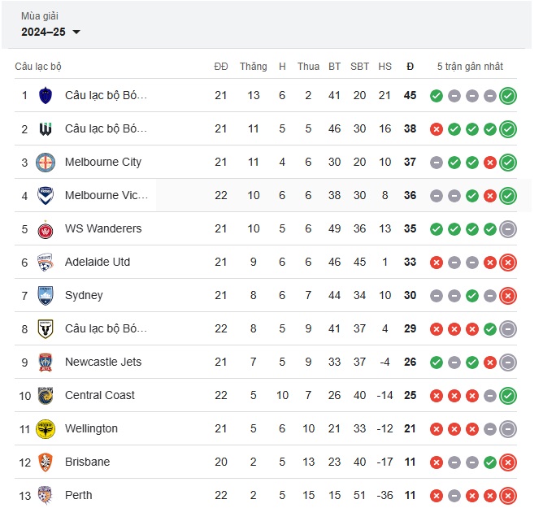This screenshot has width=543, height=521.
Task: Open the Central Coast team link
Action: point(100,395)
